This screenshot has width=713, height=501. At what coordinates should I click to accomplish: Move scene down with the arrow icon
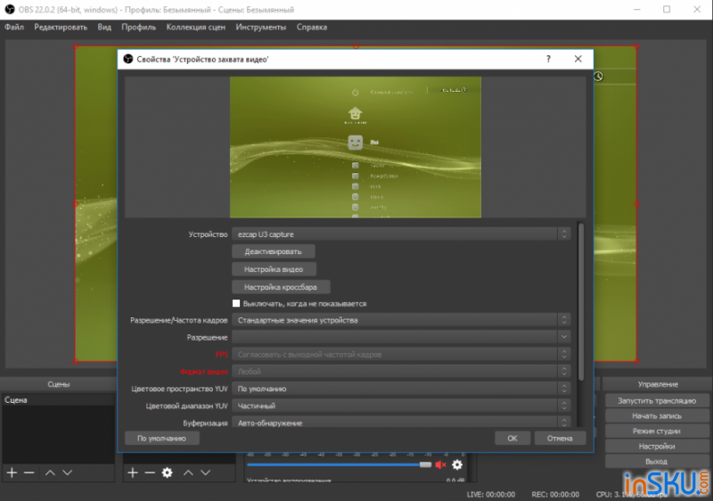pos(68,472)
